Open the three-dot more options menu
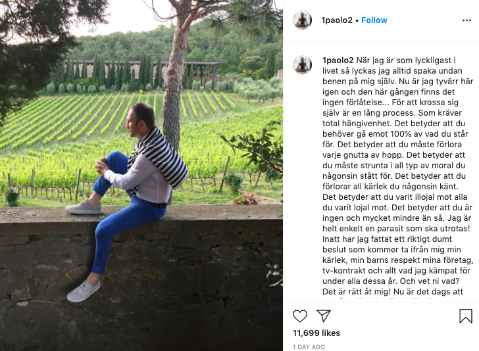Screen dimensions: 479x351 (x=466, y=20)
